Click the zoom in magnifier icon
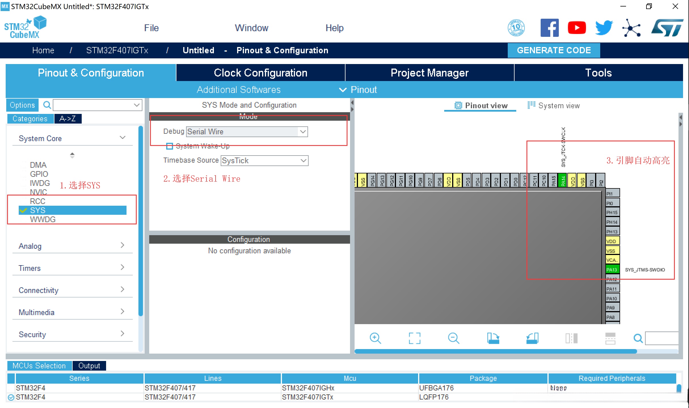 (x=375, y=338)
